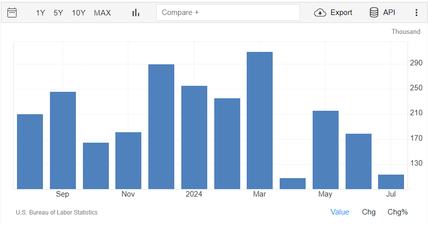Click the Export cloud download icon
Image resolution: width=428 pixels, height=225 pixels.
tap(320, 12)
